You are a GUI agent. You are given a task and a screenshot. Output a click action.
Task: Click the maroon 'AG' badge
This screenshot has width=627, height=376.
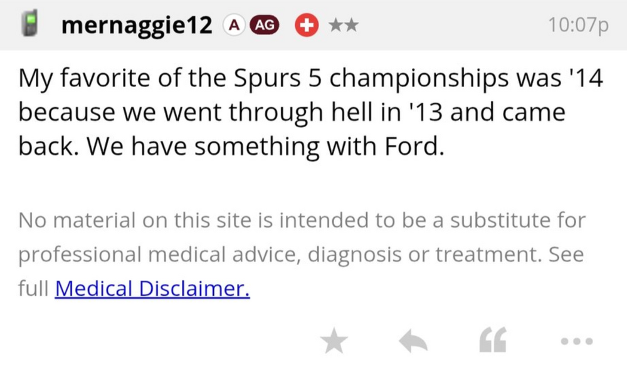coord(263,25)
